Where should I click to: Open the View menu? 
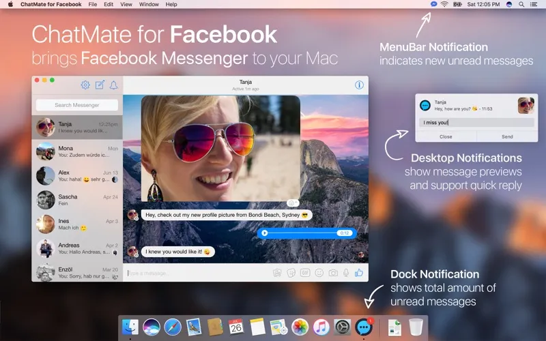[126, 4]
